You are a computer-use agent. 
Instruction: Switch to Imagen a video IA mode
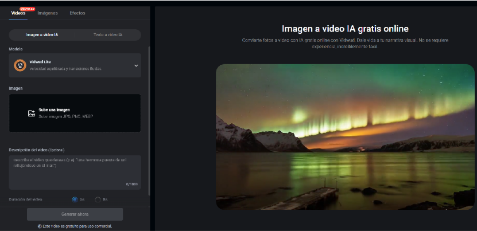click(42, 35)
